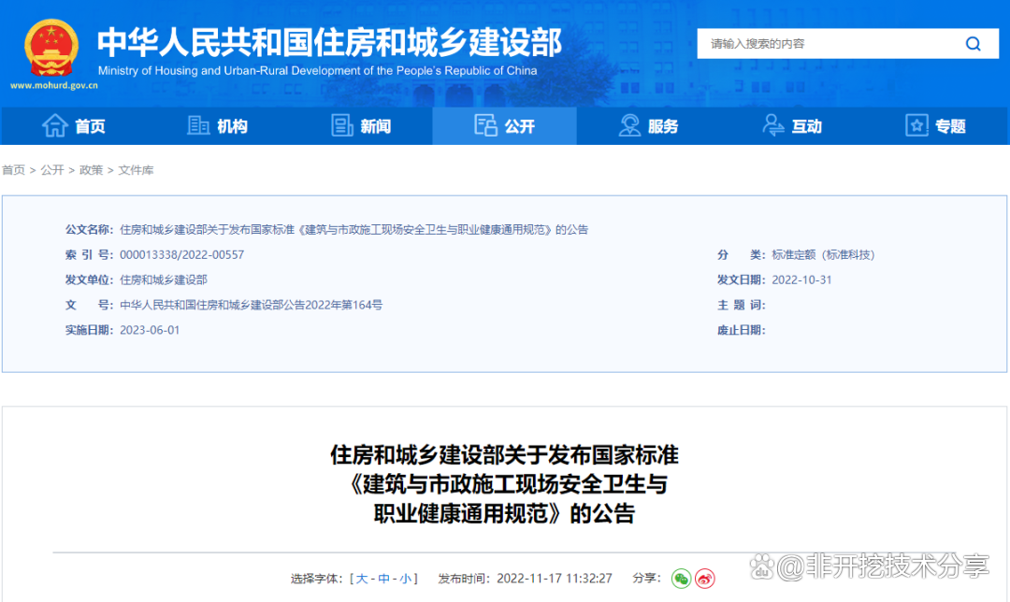Viewport: 1010px width, 602px height.
Task: Click the www.mohurd.gov.cn site address
Action: 54,86
